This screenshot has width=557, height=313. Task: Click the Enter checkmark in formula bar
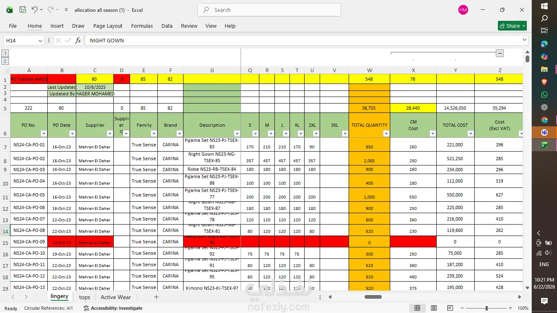click(68, 40)
